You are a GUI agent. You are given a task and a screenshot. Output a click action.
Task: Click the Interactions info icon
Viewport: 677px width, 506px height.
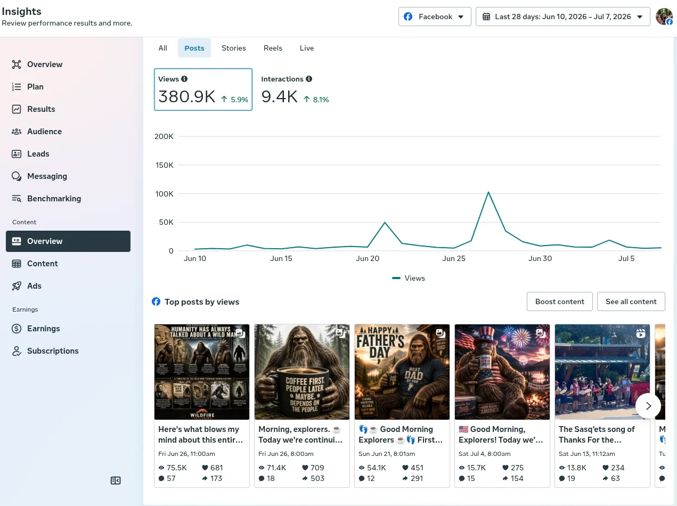pos(309,79)
